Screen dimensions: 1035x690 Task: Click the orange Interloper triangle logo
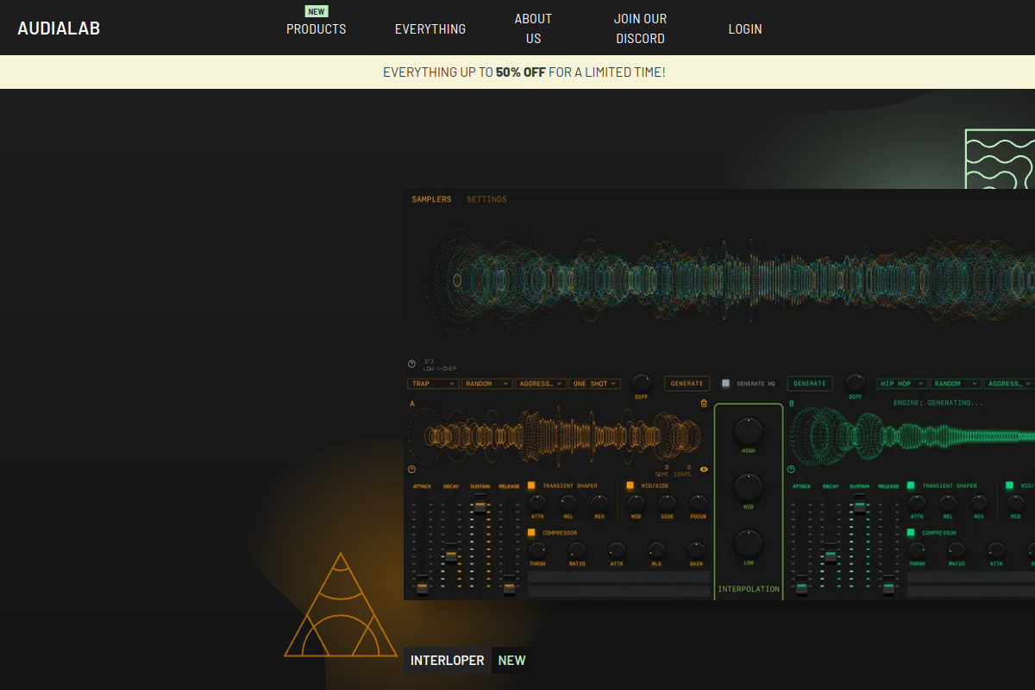coord(342,605)
